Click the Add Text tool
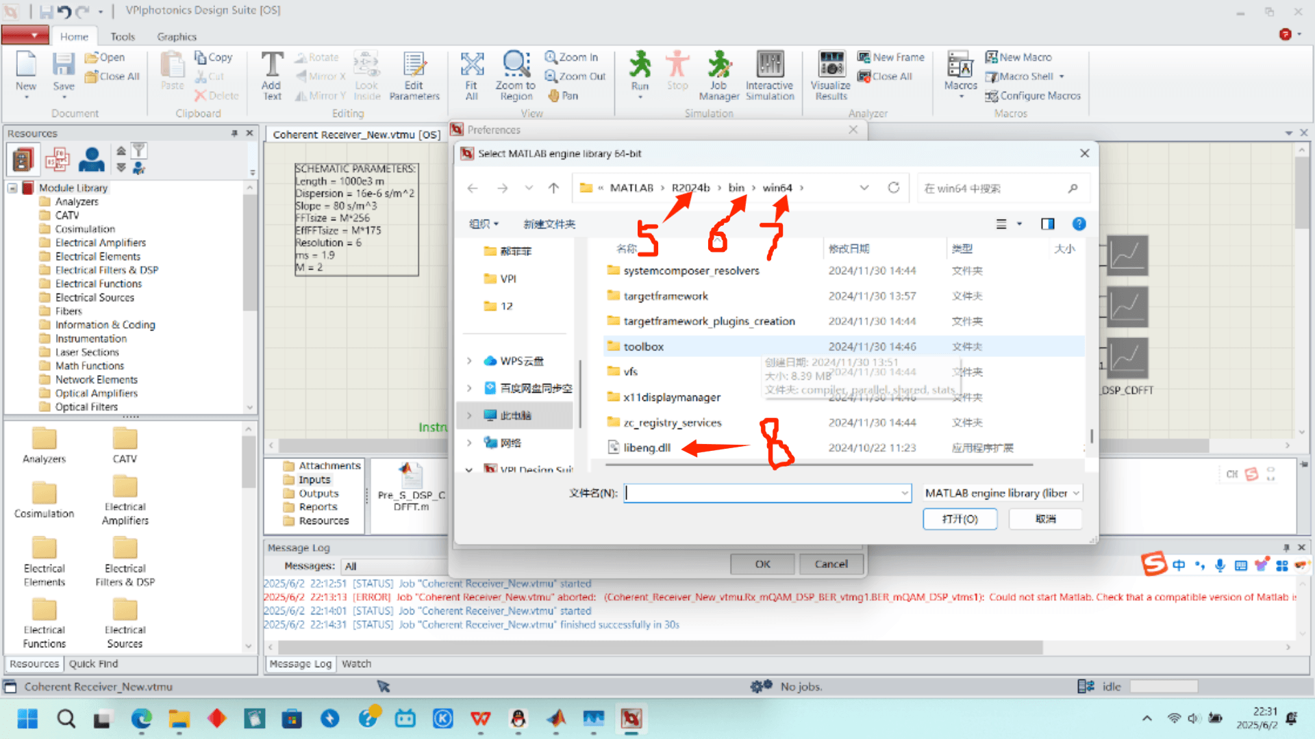 tap(272, 66)
